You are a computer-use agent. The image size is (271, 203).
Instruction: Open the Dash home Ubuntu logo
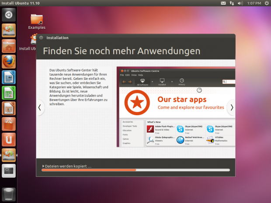click(9, 15)
